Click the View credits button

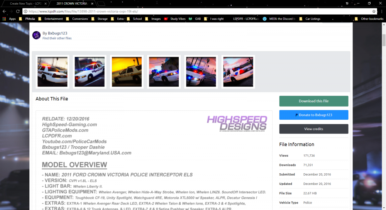313,129
